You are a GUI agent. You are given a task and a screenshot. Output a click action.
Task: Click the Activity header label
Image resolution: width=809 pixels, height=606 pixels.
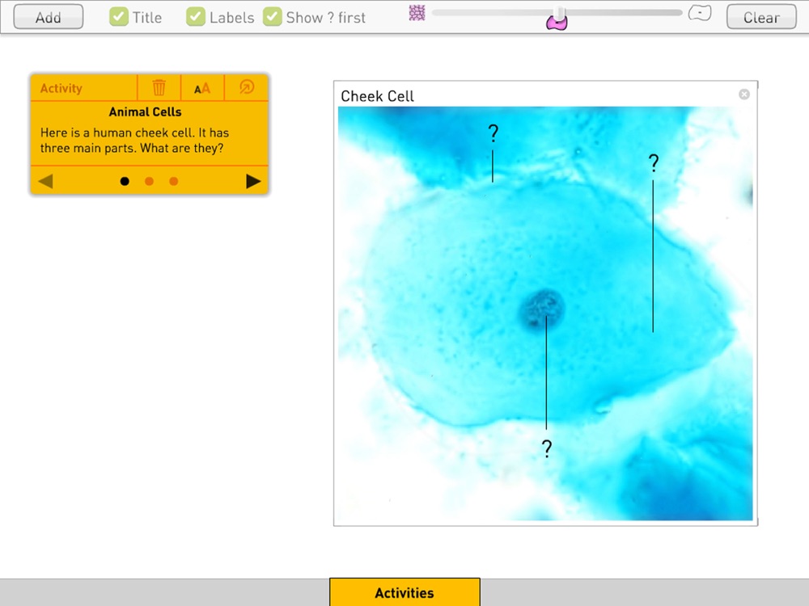(x=61, y=88)
